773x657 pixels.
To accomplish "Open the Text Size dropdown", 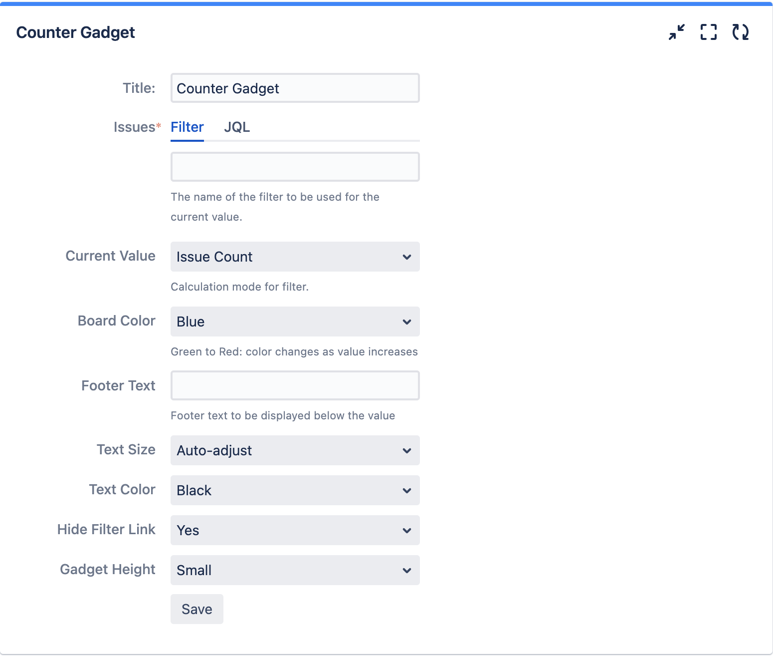I will coord(295,450).
